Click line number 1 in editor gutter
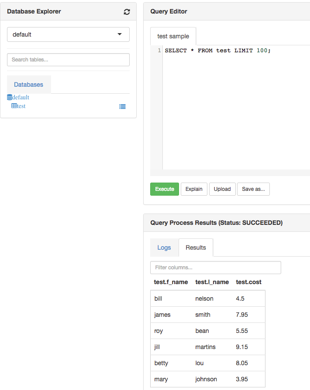This screenshot has width=310, height=390. point(159,51)
